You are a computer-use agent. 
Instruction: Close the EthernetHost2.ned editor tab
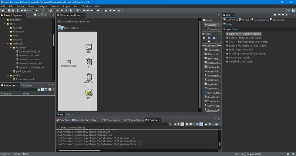[84, 15]
